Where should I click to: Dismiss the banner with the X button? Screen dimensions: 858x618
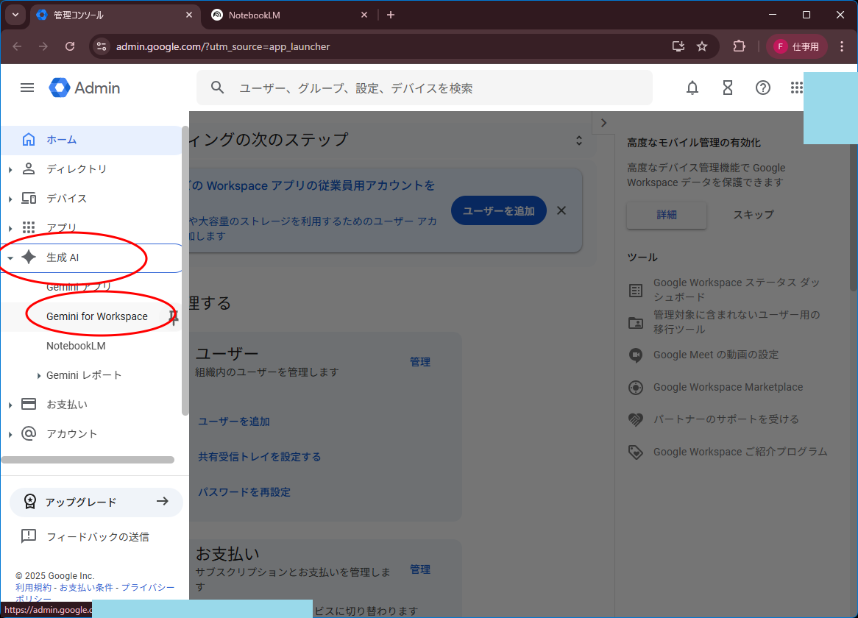pos(561,210)
